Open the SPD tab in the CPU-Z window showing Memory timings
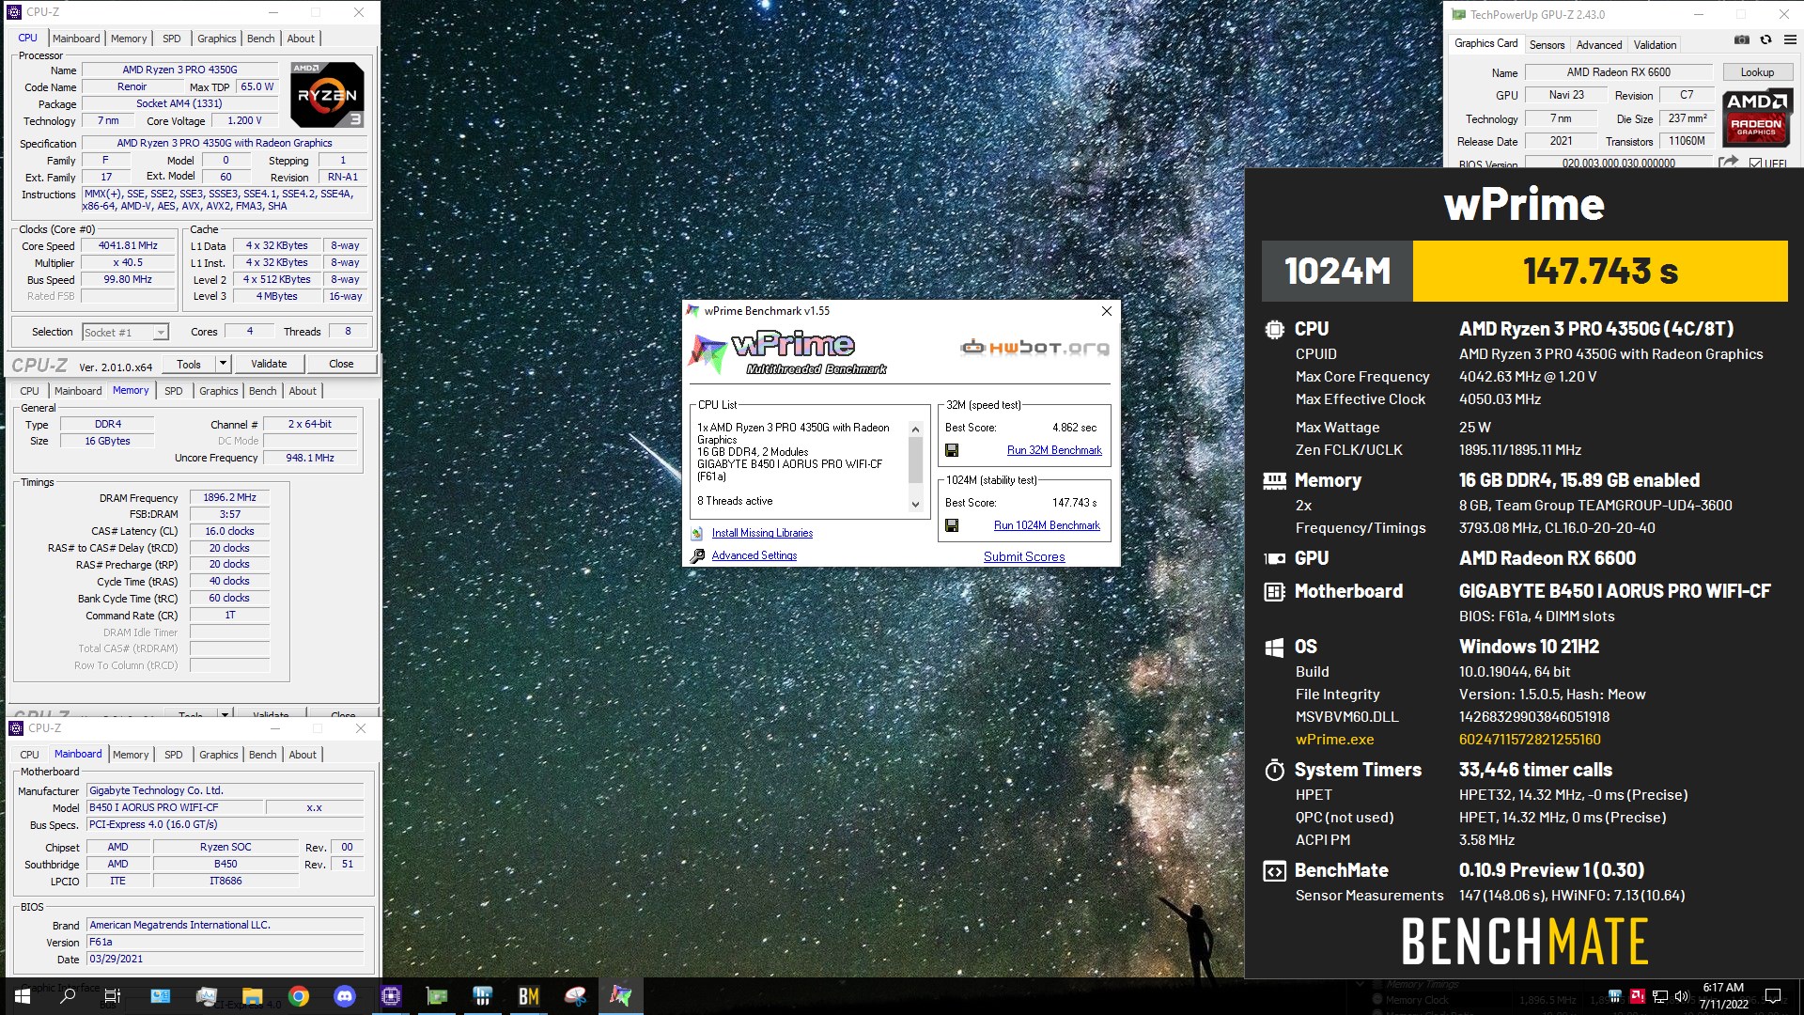Viewport: 1804px width, 1015px height. click(174, 391)
